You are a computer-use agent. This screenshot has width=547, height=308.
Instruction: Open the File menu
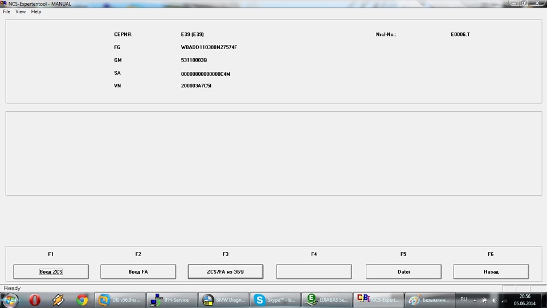coord(6,11)
